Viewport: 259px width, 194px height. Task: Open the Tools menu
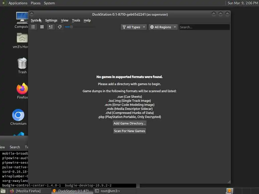point(76,20)
